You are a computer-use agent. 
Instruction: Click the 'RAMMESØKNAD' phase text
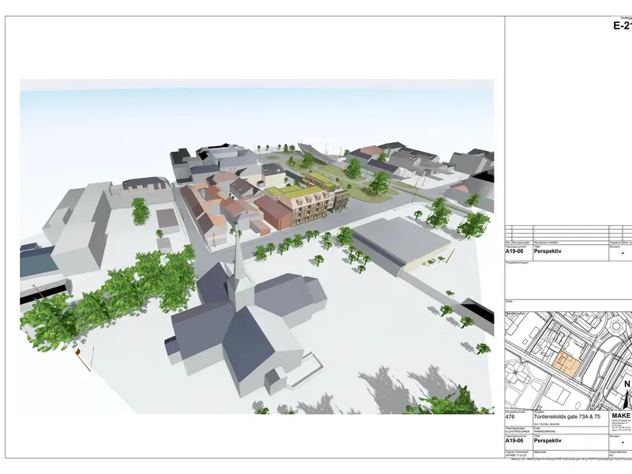coord(544,431)
